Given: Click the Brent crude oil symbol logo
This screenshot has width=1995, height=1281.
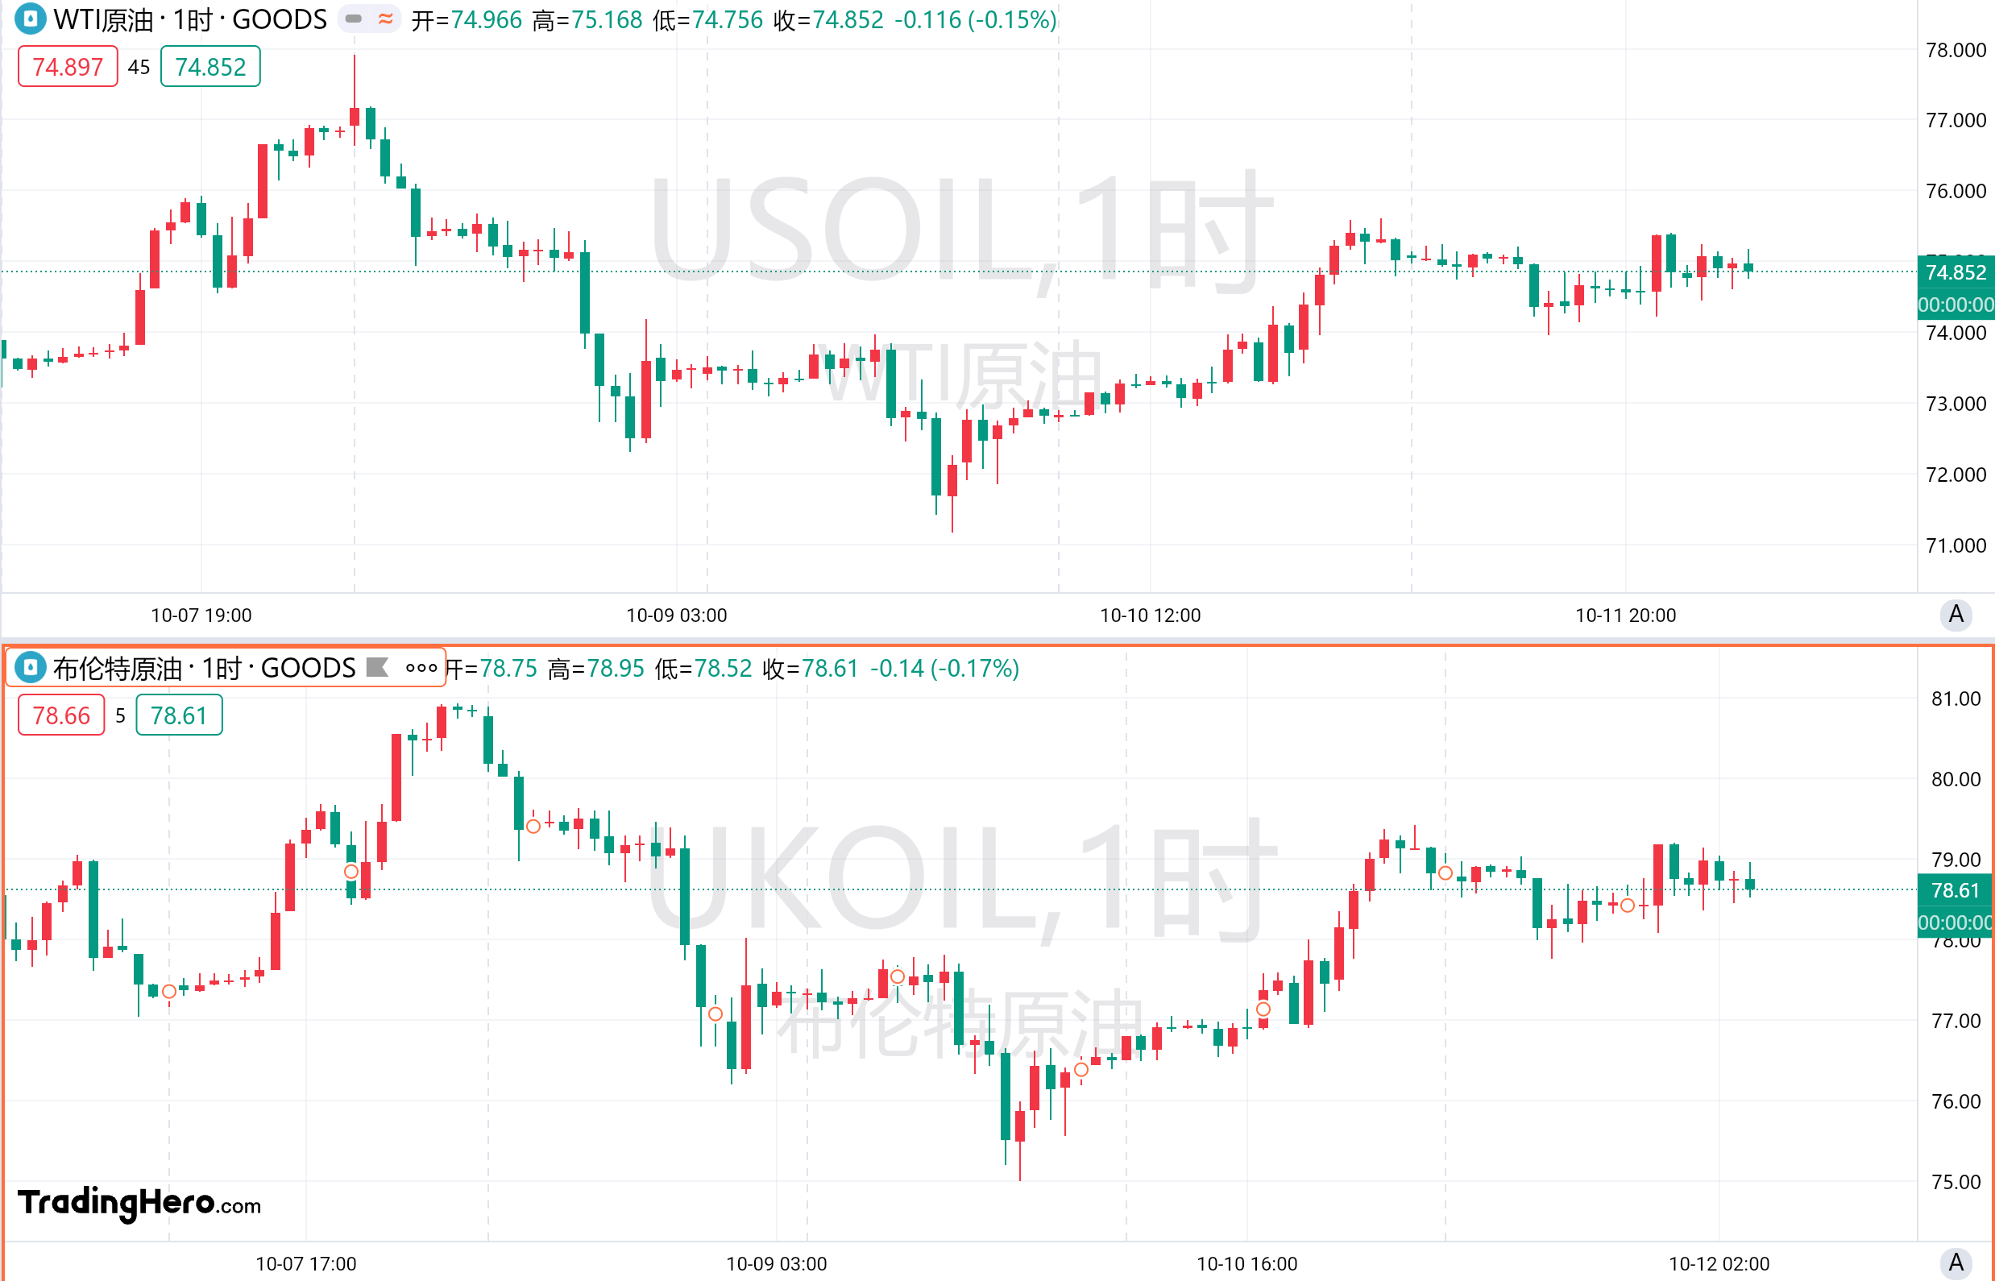Looking at the screenshot, I should (31, 667).
